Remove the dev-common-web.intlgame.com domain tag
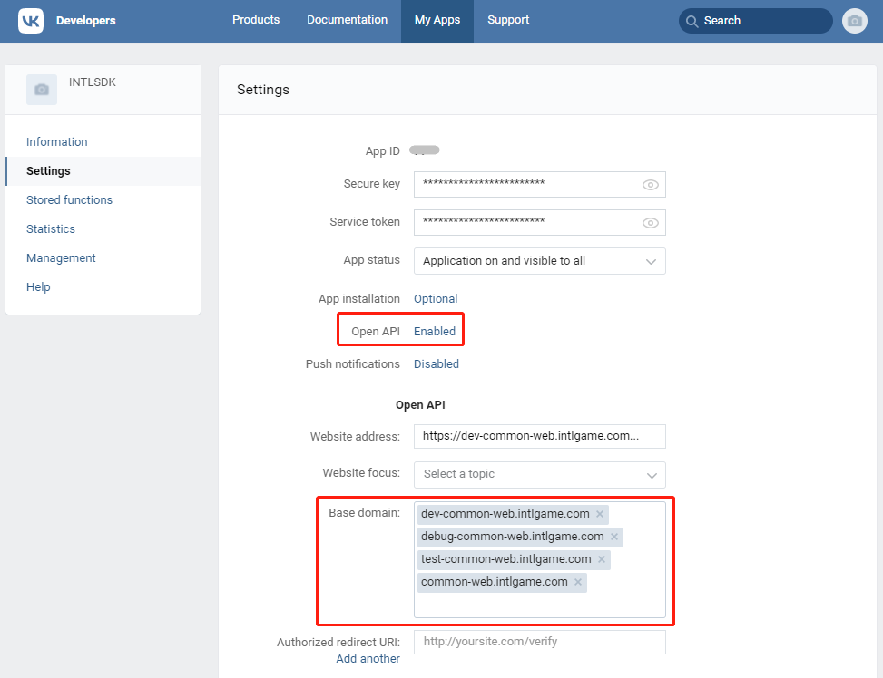This screenshot has height=678, width=883. [x=600, y=514]
